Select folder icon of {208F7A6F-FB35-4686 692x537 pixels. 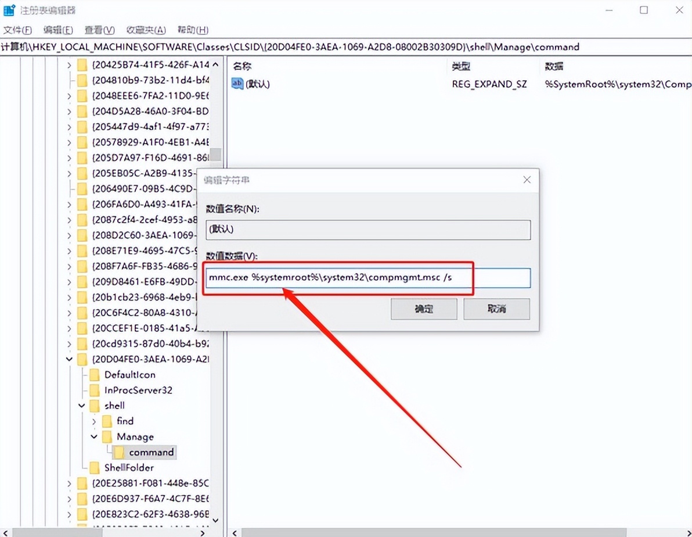pos(82,267)
